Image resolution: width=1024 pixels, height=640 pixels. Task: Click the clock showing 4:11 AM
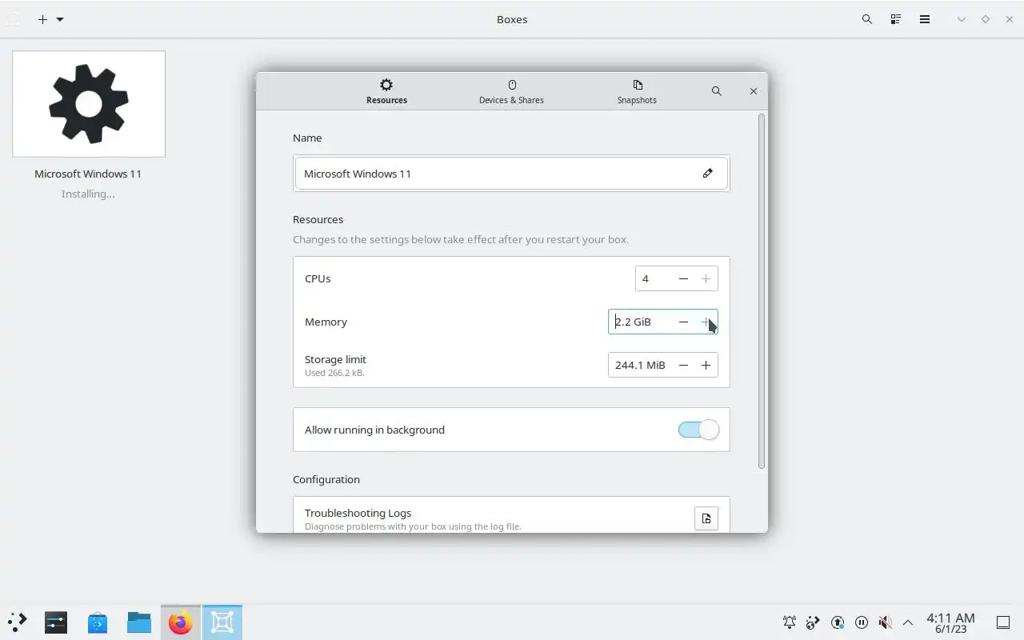click(950, 622)
